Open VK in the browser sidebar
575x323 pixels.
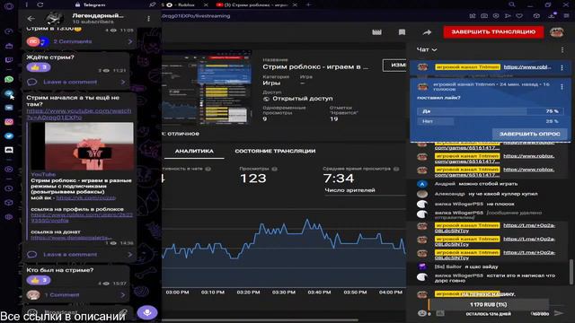(9, 108)
